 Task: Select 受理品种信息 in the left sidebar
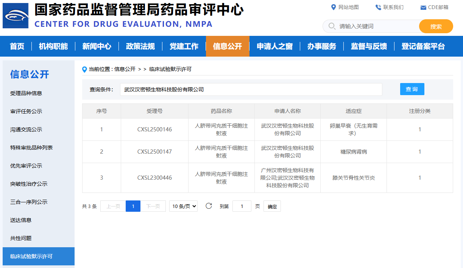tap(26, 93)
